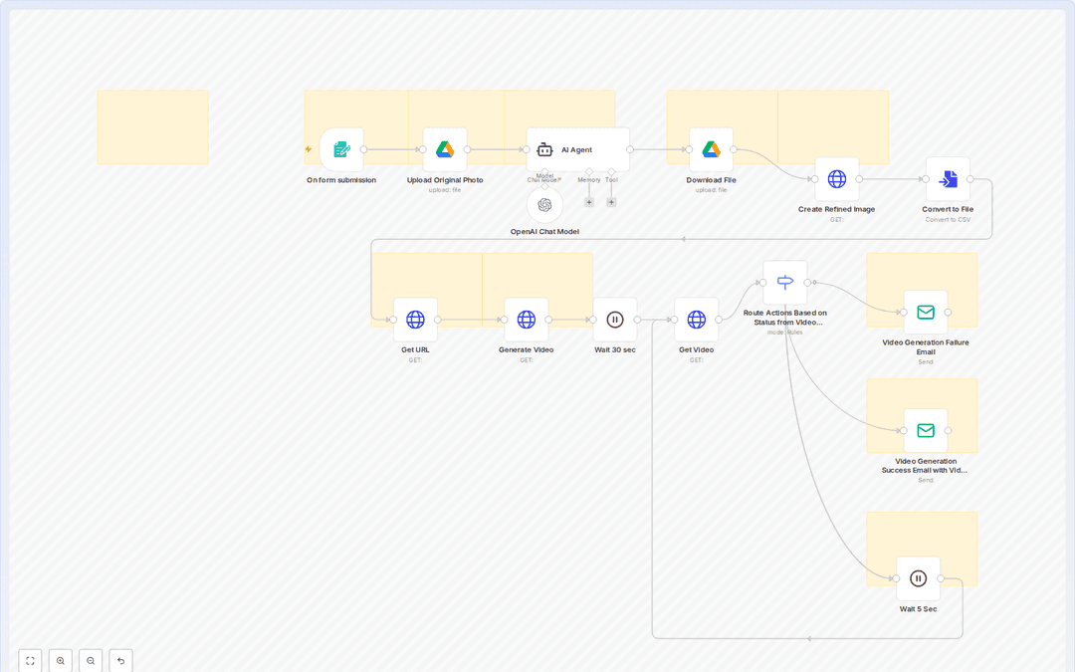Click the undo button in the canvas controls
Viewport: 1075px width, 672px height.
120,660
